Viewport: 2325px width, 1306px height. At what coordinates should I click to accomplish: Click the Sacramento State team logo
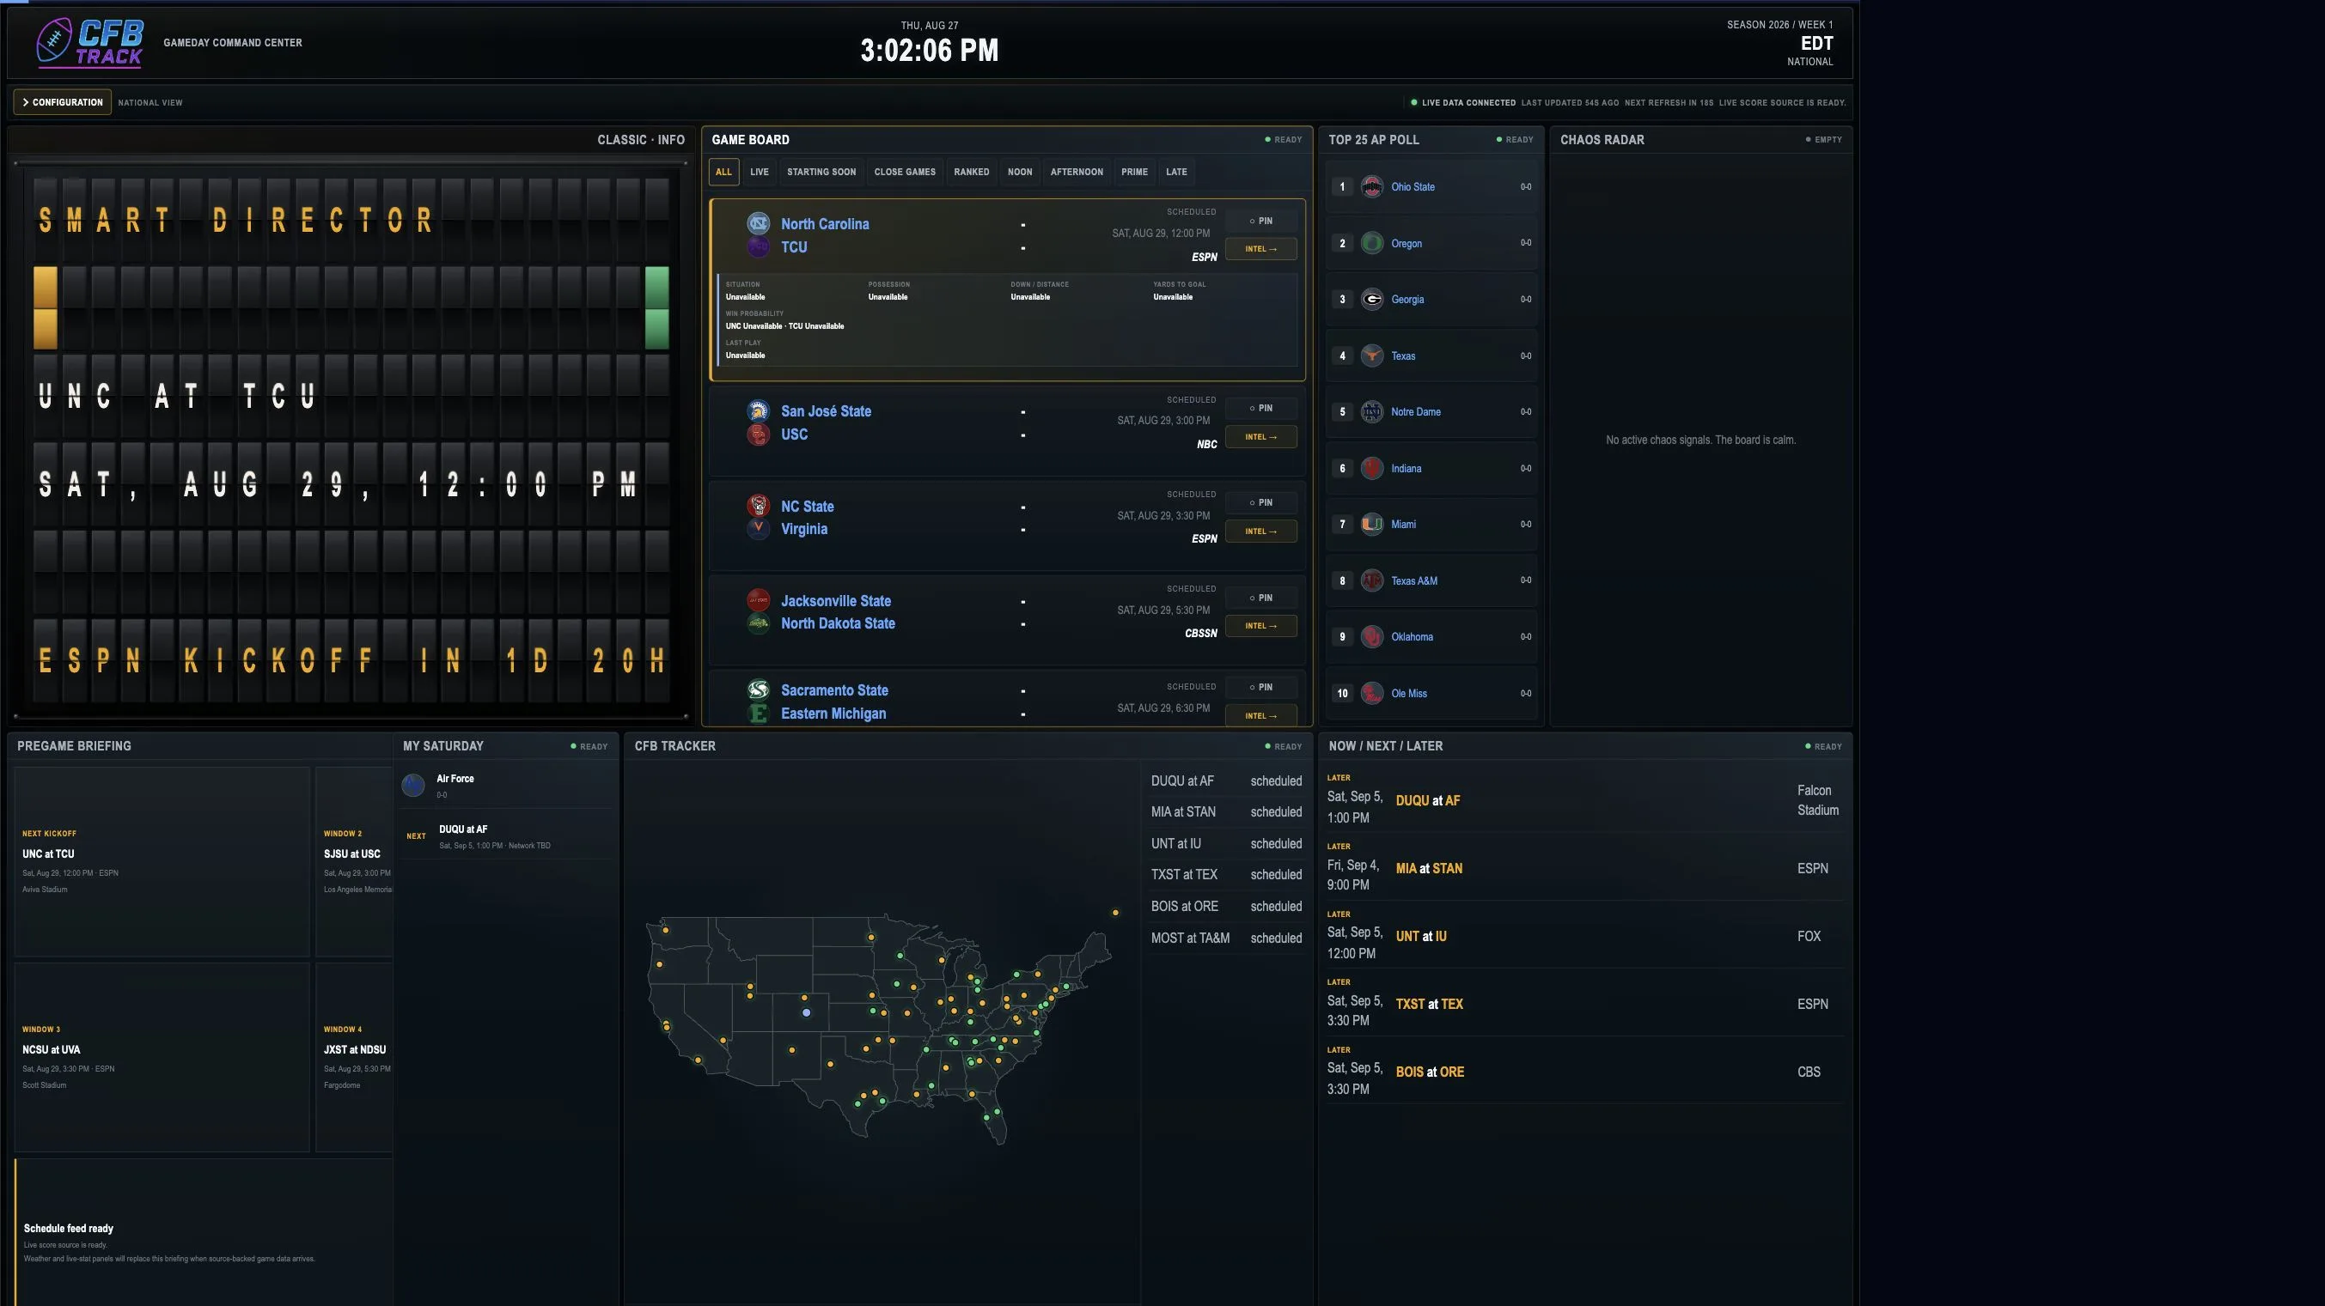tap(758, 690)
